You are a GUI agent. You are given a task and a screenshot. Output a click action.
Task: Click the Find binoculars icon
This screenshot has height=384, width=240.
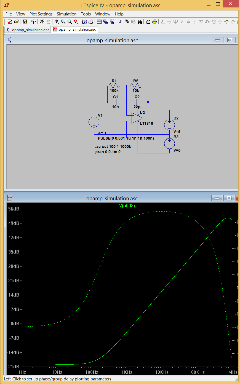pos(140,22)
